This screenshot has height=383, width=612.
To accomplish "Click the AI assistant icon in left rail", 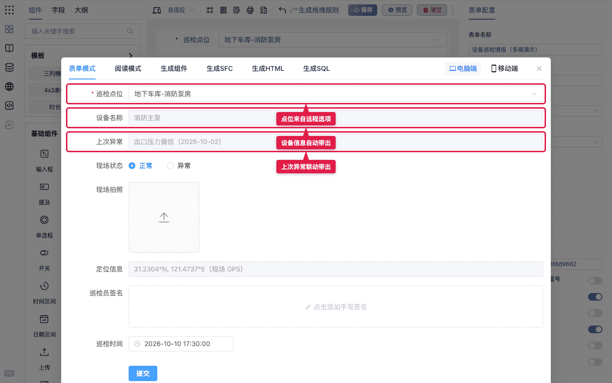I will tap(9, 125).
